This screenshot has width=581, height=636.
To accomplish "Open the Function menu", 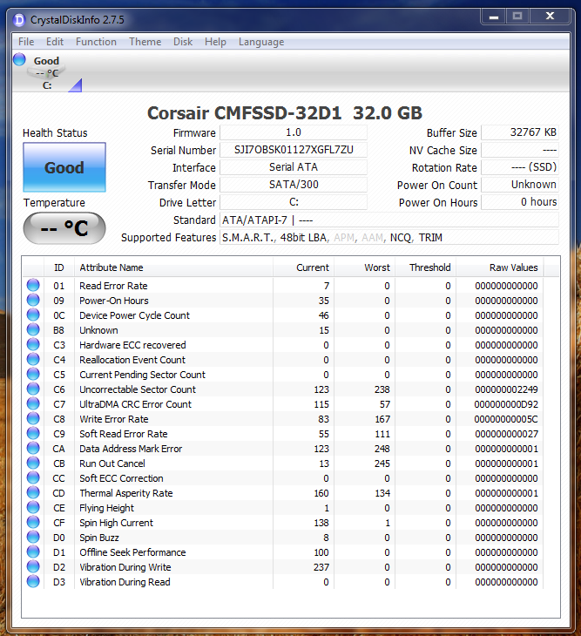I will 96,42.
